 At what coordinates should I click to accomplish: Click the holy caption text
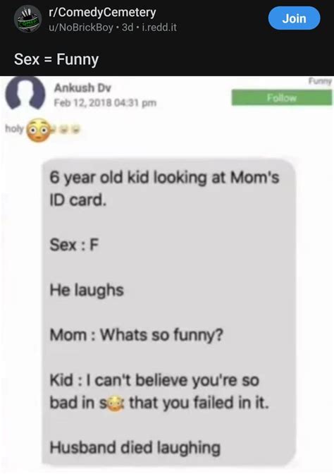click(14, 128)
